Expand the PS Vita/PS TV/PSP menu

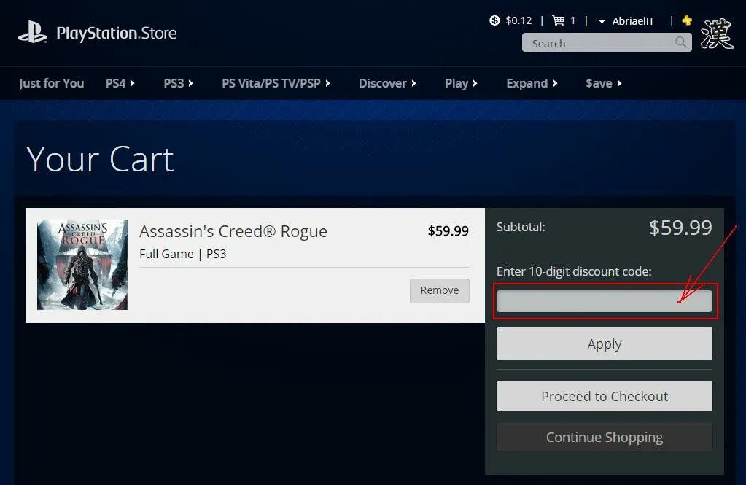[x=276, y=83]
